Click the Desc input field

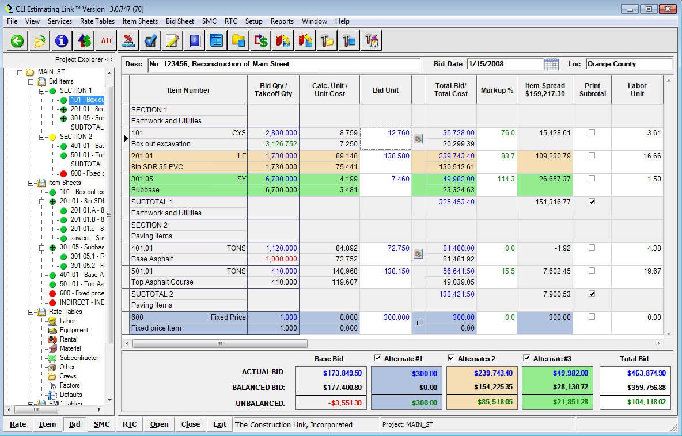point(284,65)
